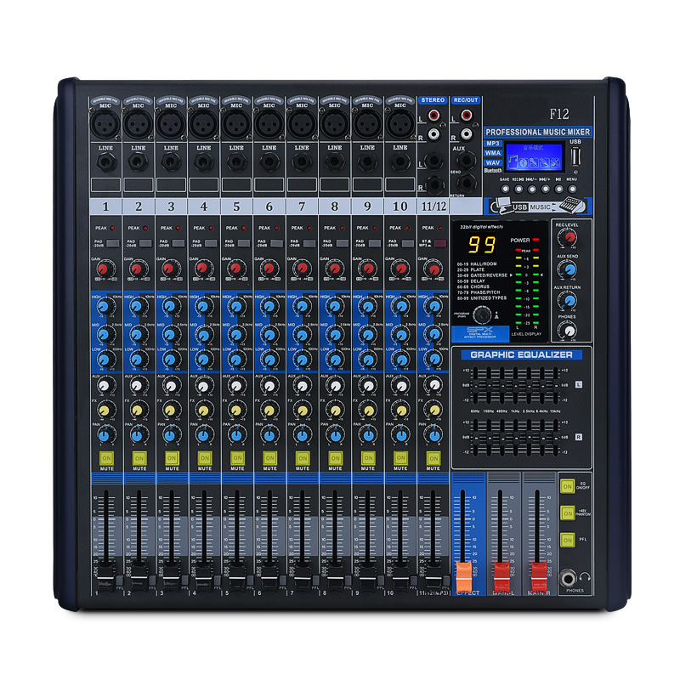Image resolution: width=680 pixels, height=680 pixels.
Task: Click the AUX SEND jack
Action: point(466,161)
